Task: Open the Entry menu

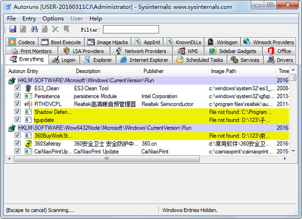Action: click(29, 19)
